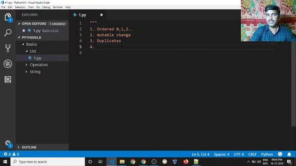Open the Help menu
The width and height of the screenshot is (296, 166).
[68, 7]
